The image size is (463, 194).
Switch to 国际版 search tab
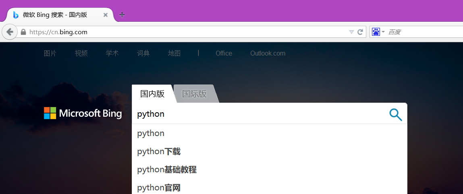tap(195, 94)
